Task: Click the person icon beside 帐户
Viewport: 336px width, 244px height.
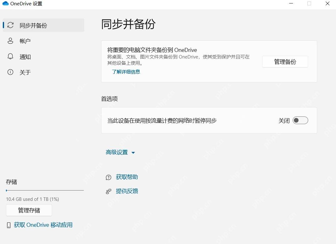Action: coord(10,41)
